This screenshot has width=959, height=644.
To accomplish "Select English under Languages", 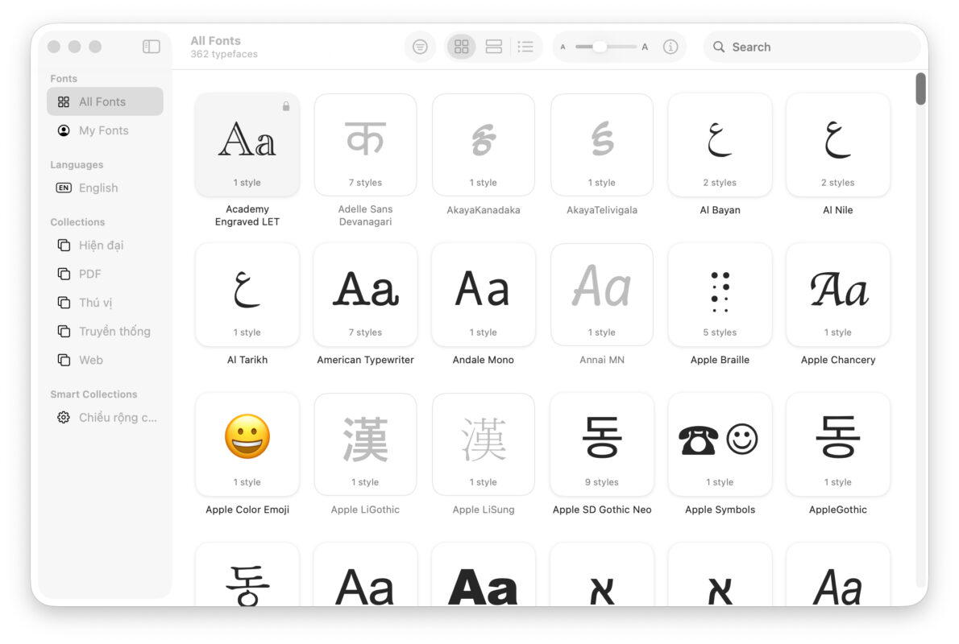I will [x=106, y=188].
